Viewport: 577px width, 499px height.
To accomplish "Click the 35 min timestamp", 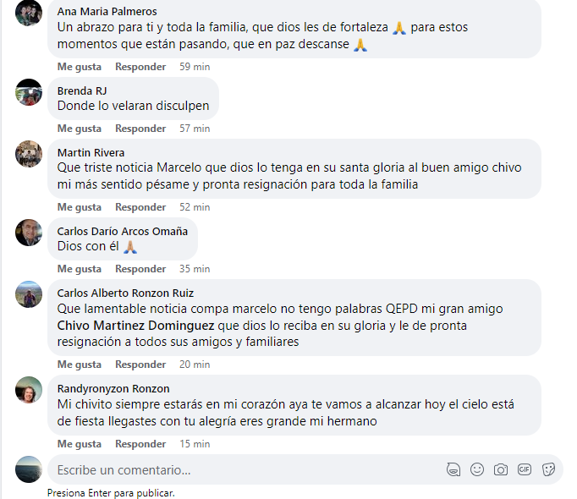I will [195, 269].
